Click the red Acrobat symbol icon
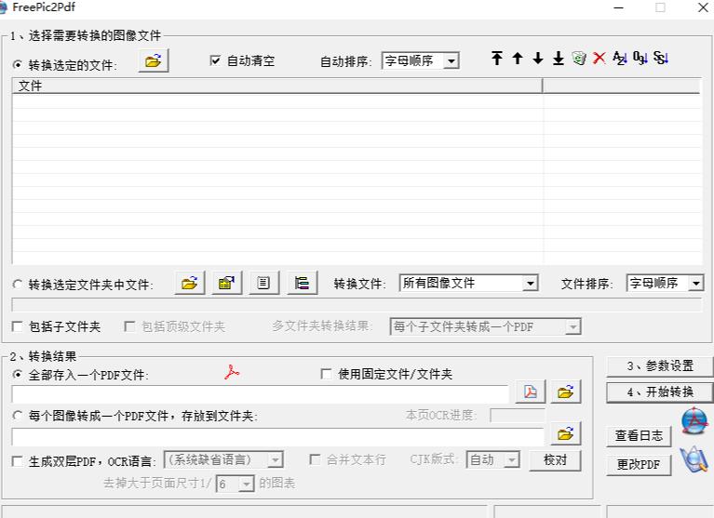 point(232,372)
